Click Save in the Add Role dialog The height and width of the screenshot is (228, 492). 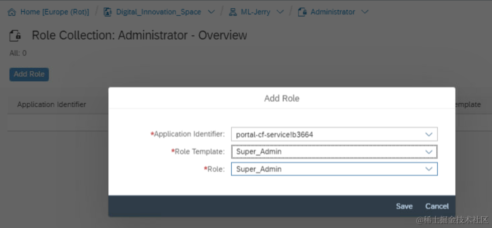tap(404, 206)
